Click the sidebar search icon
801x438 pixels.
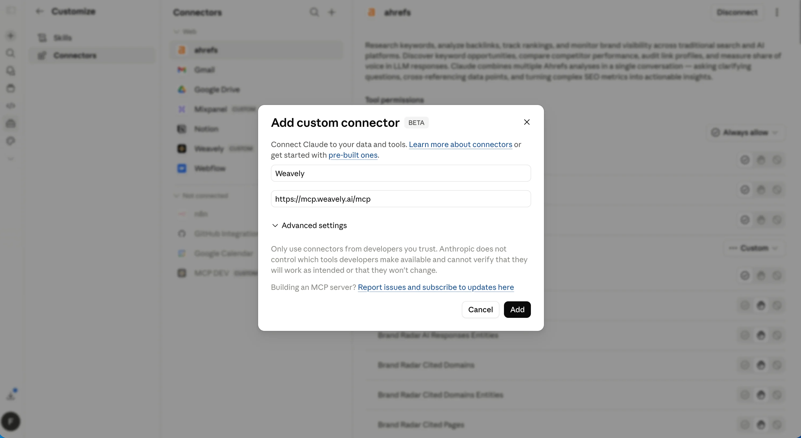click(11, 53)
